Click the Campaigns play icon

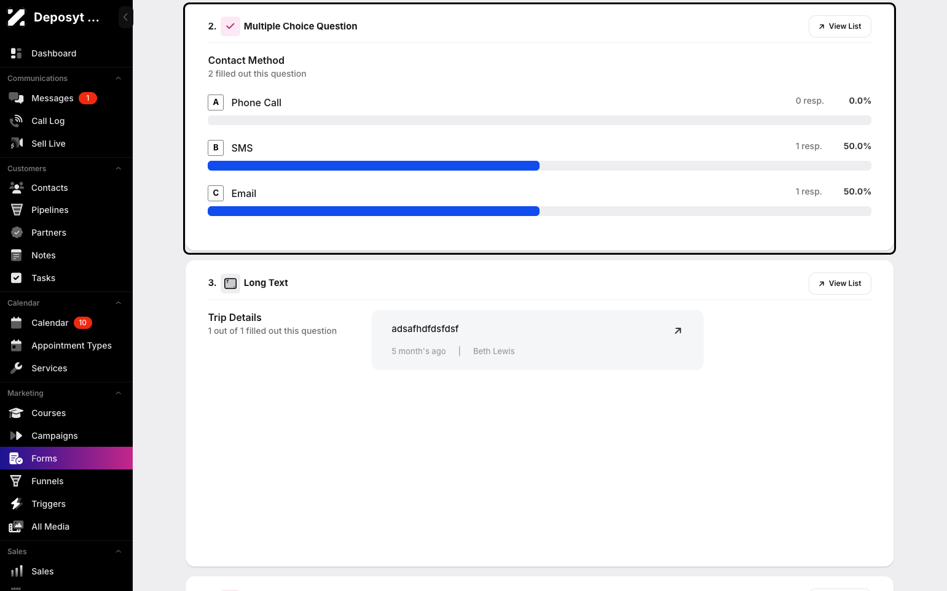(x=17, y=436)
